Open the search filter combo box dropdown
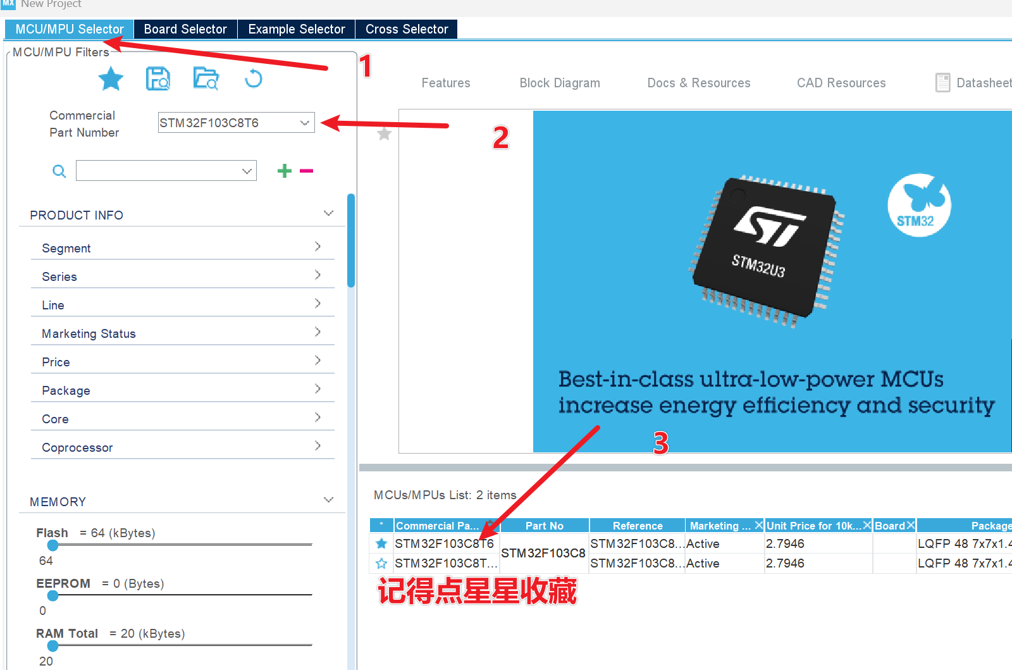The width and height of the screenshot is (1012, 670). [x=247, y=171]
